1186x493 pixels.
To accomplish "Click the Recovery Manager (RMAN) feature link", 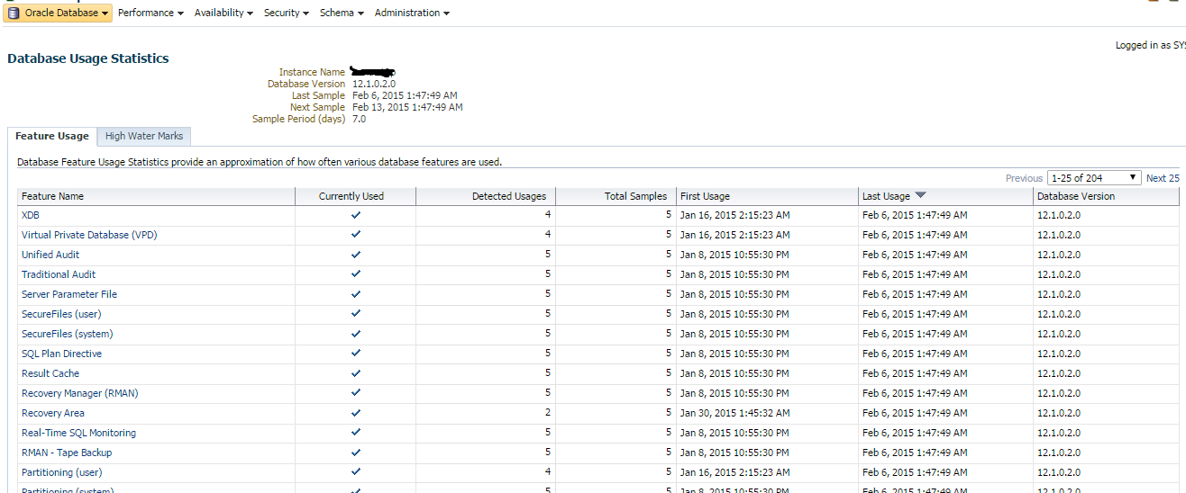I will click(80, 393).
